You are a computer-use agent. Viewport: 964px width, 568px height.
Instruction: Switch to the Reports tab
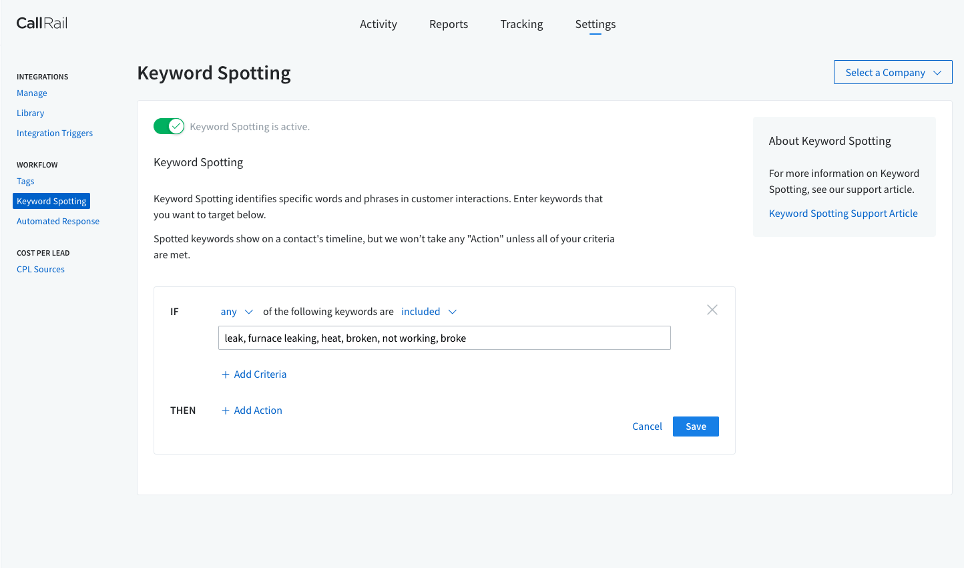448,24
